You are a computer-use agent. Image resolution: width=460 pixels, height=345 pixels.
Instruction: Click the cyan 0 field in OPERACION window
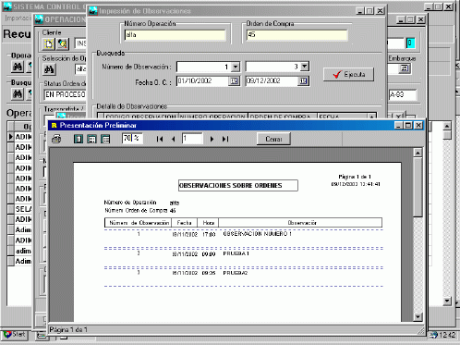coord(410,43)
